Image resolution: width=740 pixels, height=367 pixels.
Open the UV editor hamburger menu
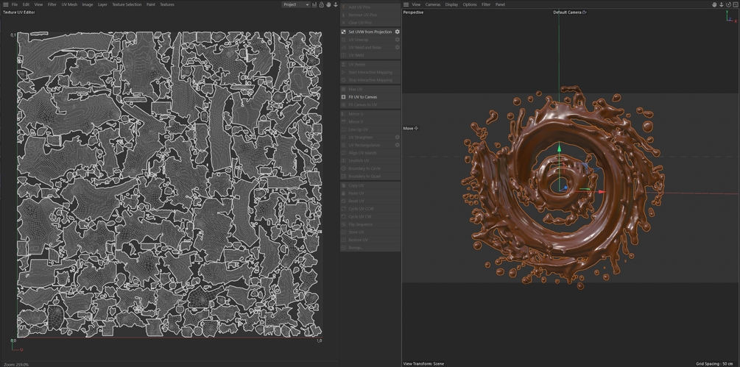pos(6,4)
